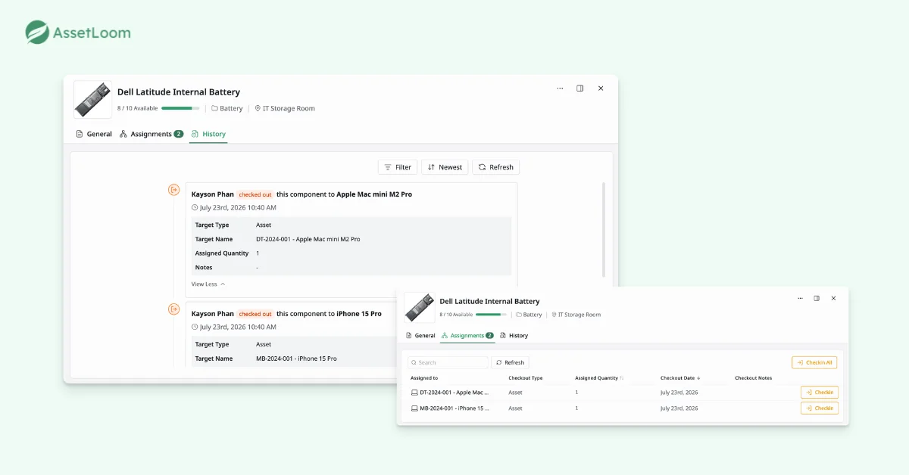The height and width of the screenshot is (475, 909).
Task: Click the History panel vertical scrollbar
Action: coord(604,229)
